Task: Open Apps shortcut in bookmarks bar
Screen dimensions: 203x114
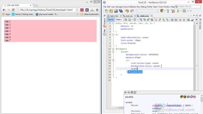Action: (x=6, y=14)
